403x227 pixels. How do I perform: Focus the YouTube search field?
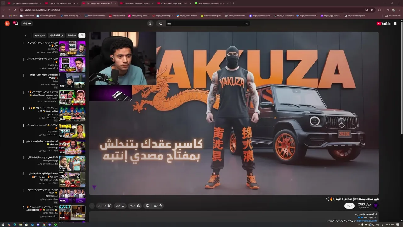(208, 23)
